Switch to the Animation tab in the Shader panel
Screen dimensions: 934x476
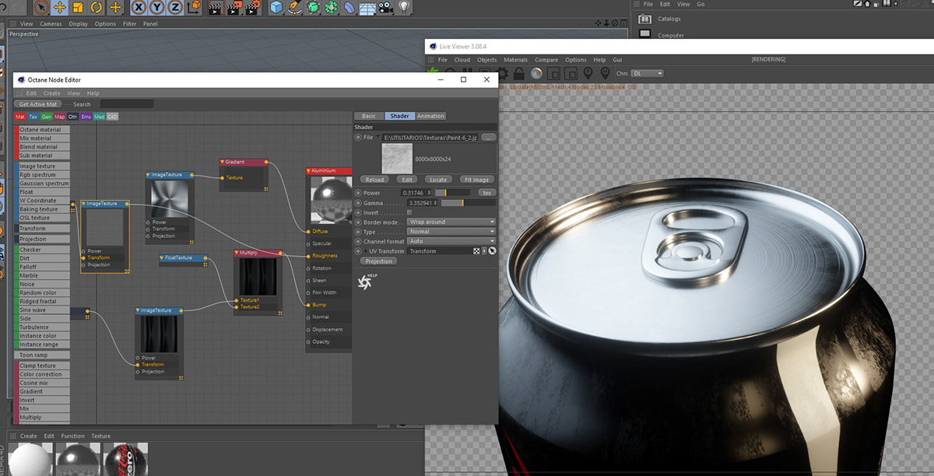coord(430,115)
